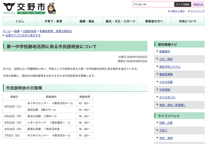211x144 pixels.
Task: Click the 6月20日(土) table cell
Action: pyautogui.click(x=14, y=107)
